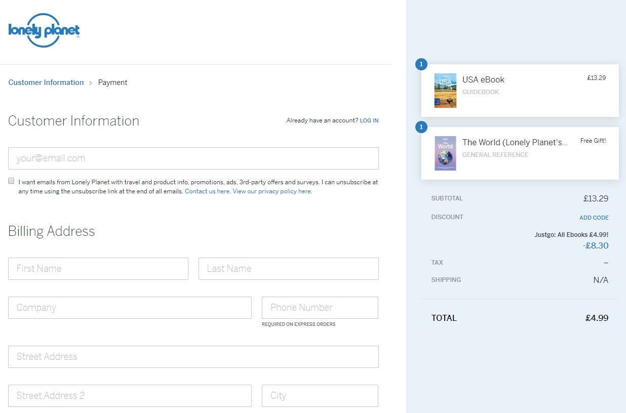This screenshot has height=413, width=626.
Task: Select the Company input field
Action: click(x=130, y=308)
